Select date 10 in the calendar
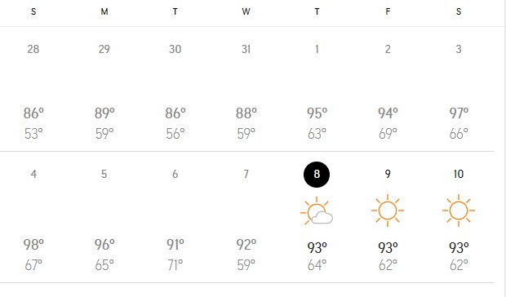506x297 pixels. (x=459, y=174)
